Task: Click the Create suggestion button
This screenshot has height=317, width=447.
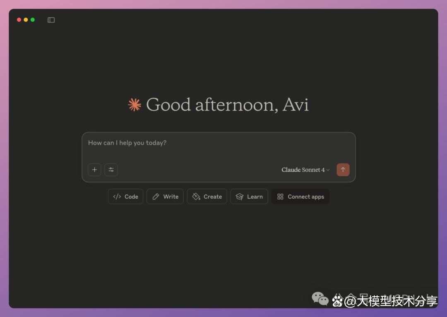Action: coord(207,197)
